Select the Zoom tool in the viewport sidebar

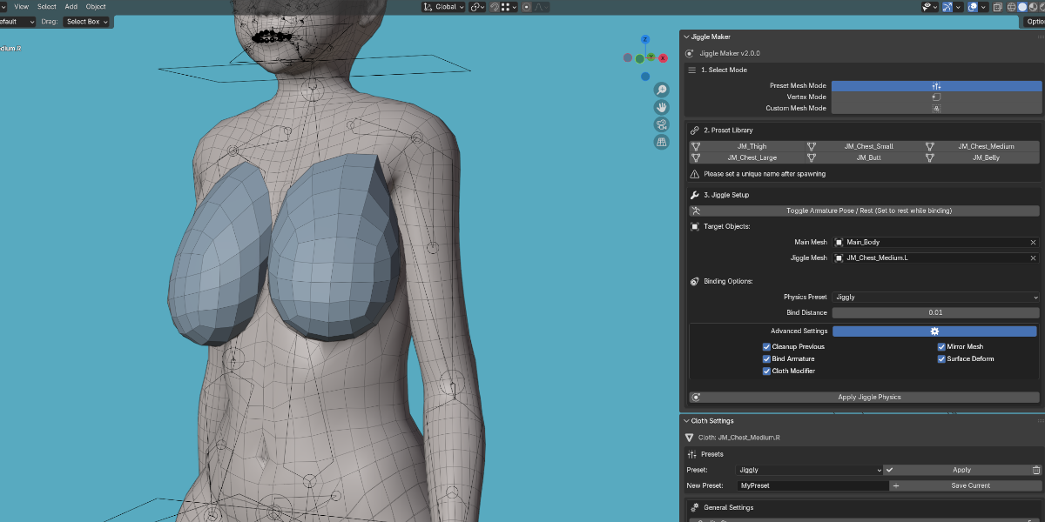coord(662,89)
